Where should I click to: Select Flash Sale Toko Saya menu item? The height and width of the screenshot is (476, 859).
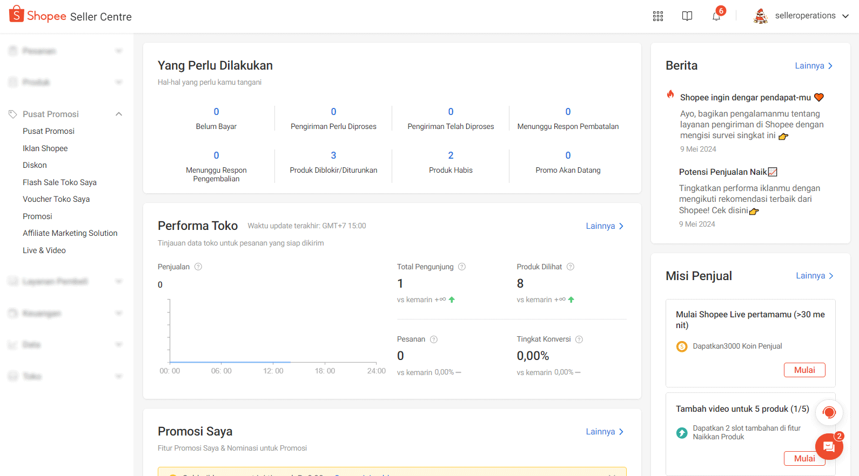[x=59, y=182]
